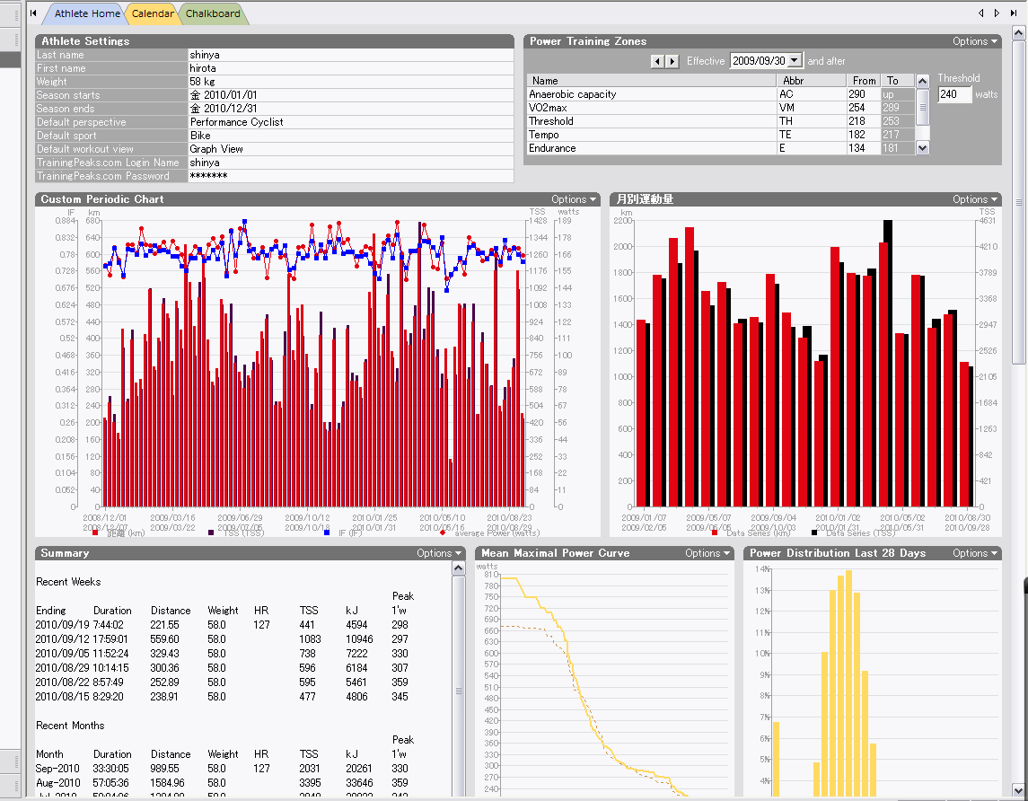Click the Season starts date field
The width and height of the screenshot is (1028, 801).
click(x=351, y=95)
